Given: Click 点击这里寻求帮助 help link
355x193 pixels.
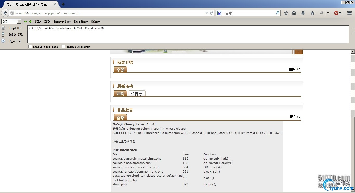Looking at the screenshot, I should [x=124, y=141].
